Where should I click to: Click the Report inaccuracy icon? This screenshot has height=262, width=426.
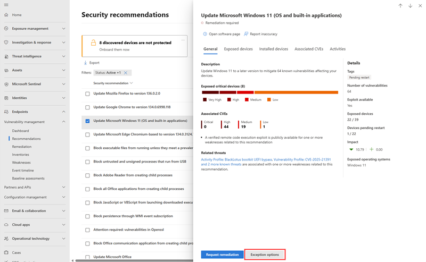tap(246, 34)
